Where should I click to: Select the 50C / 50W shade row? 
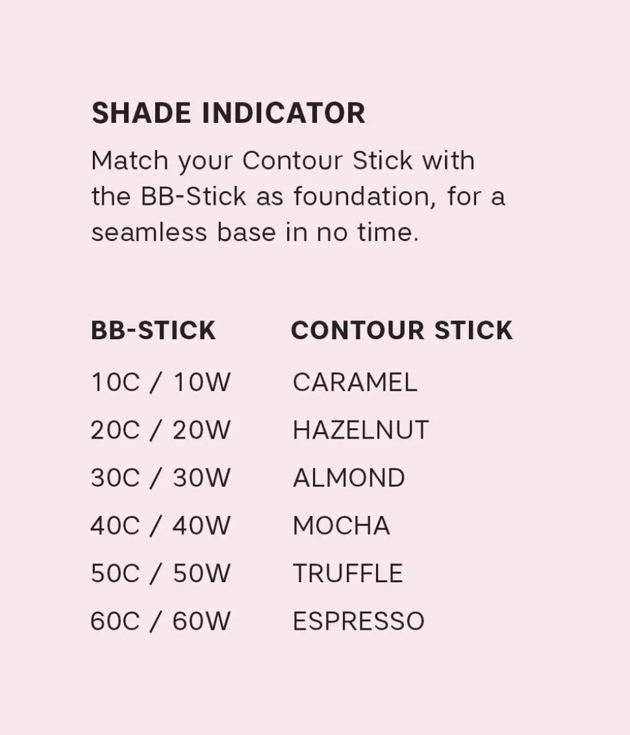point(160,574)
